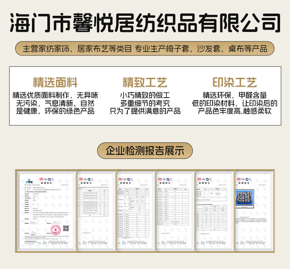Click the text 多重细节的考究

145,103
